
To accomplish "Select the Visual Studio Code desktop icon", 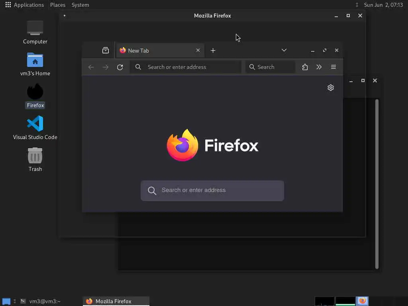I will tap(35, 128).
